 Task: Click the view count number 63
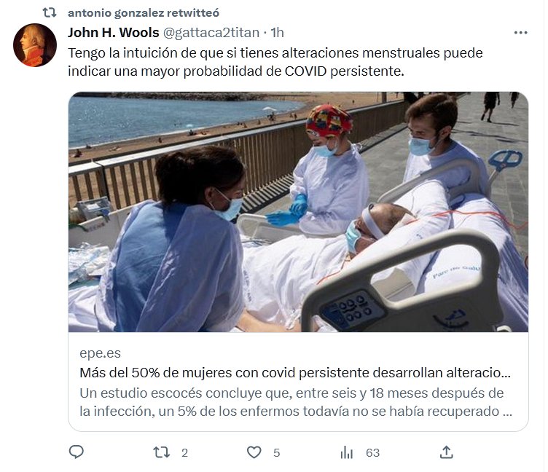tap(372, 453)
